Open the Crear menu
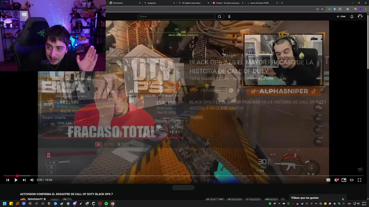 341,16
